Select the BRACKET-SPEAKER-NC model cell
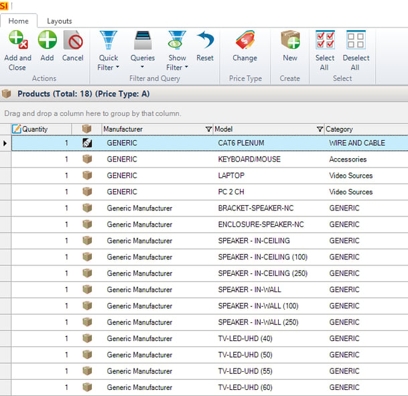408x396 pixels. click(x=269, y=208)
